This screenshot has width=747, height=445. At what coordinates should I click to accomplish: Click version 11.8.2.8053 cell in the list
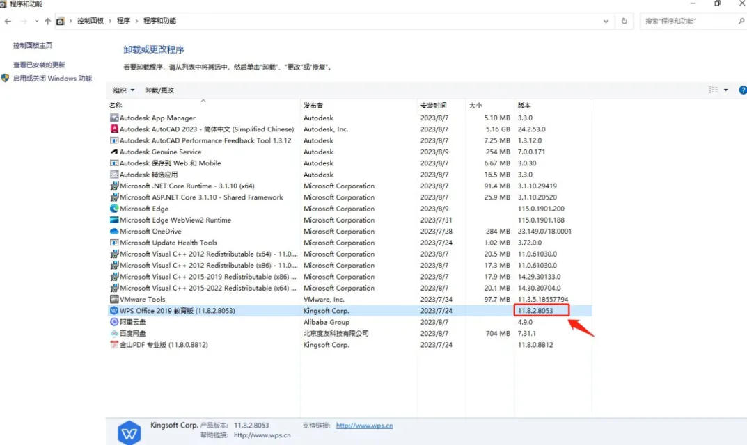pyautogui.click(x=535, y=311)
